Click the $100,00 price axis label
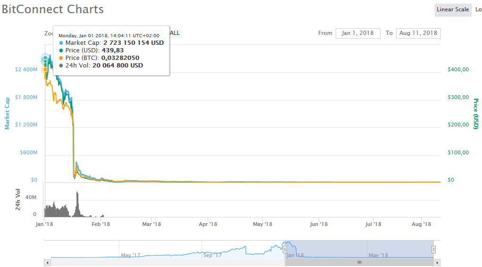 [x=458, y=152]
